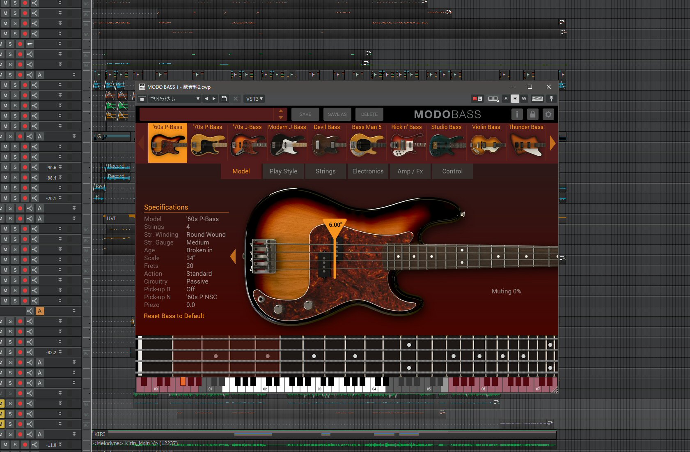The width and height of the screenshot is (690, 452).
Task: Mute the track showing -11.0
Action: click(5, 445)
